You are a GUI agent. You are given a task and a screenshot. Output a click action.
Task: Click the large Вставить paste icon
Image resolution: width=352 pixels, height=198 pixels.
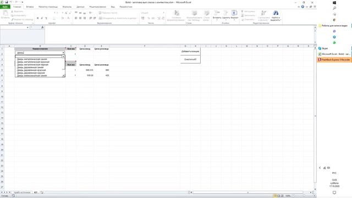[x=5, y=13]
